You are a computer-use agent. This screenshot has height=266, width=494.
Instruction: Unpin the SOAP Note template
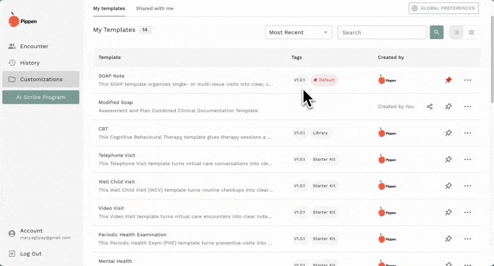point(449,80)
